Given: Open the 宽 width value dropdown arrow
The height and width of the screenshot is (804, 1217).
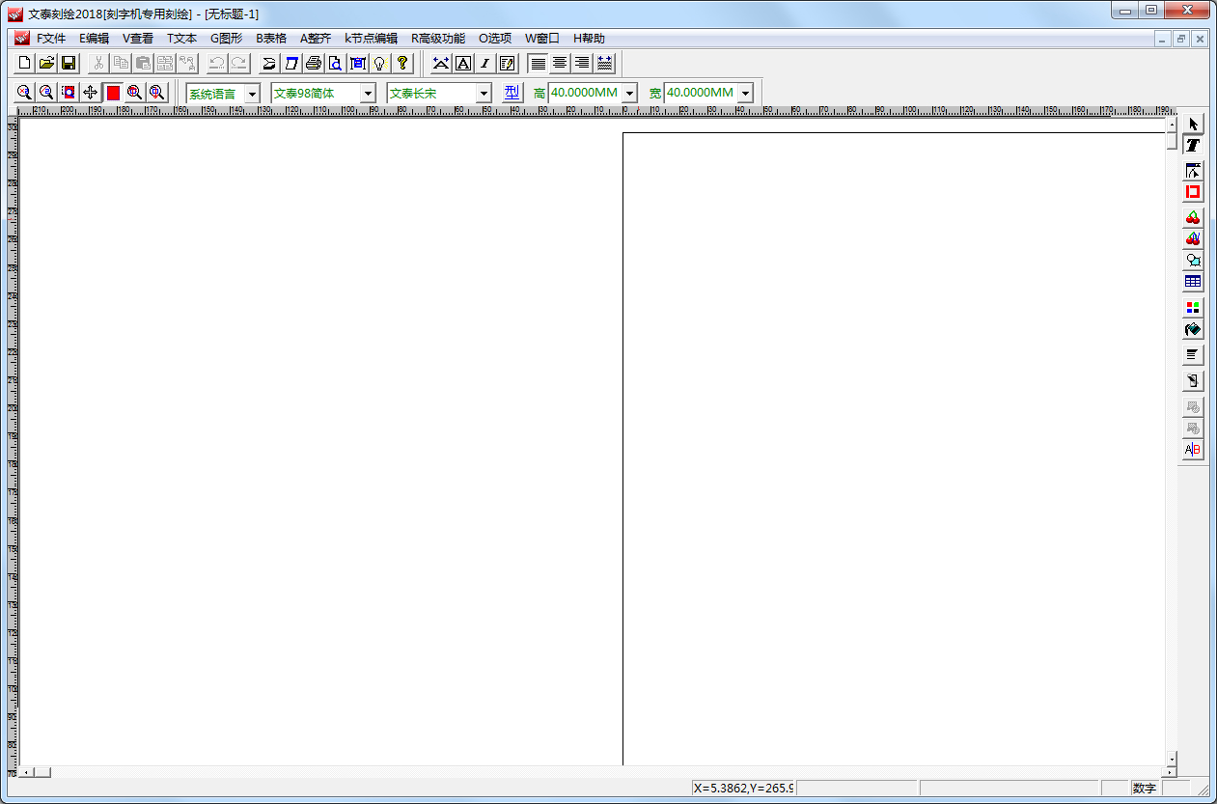Looking at the screenshot, I should (x=745, y=94).
